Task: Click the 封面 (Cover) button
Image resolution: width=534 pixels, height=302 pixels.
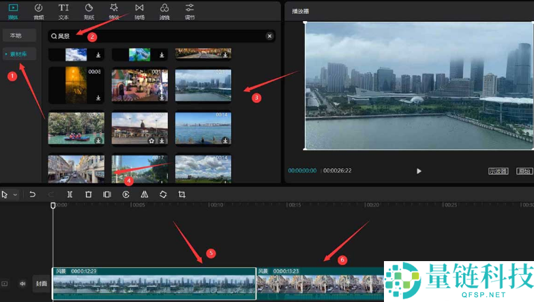Action: pyautogui.click(x=42, y=284)
